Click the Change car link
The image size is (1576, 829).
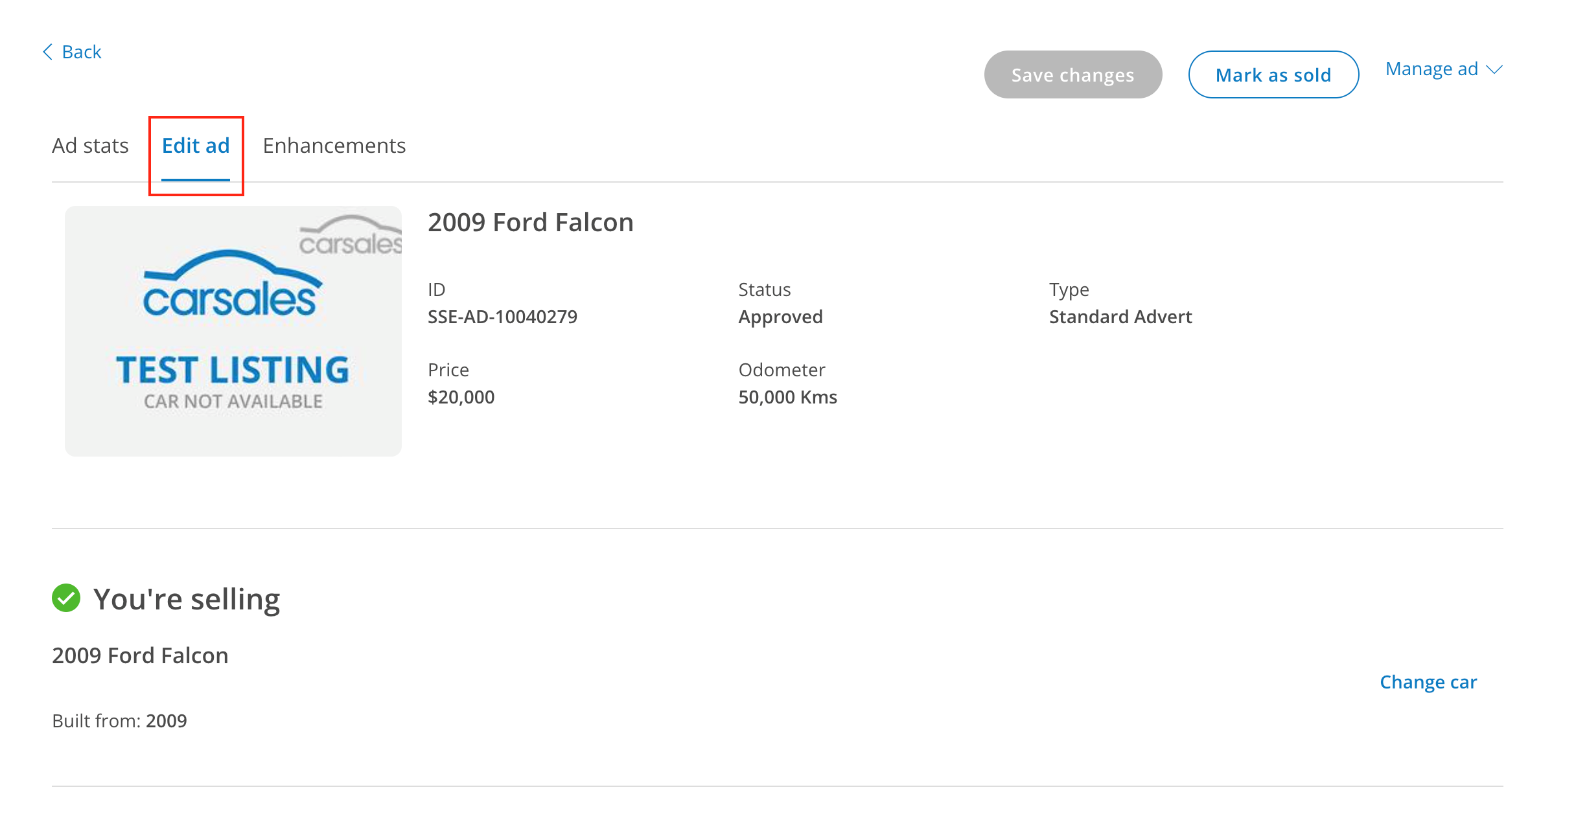coord(1428,682)
